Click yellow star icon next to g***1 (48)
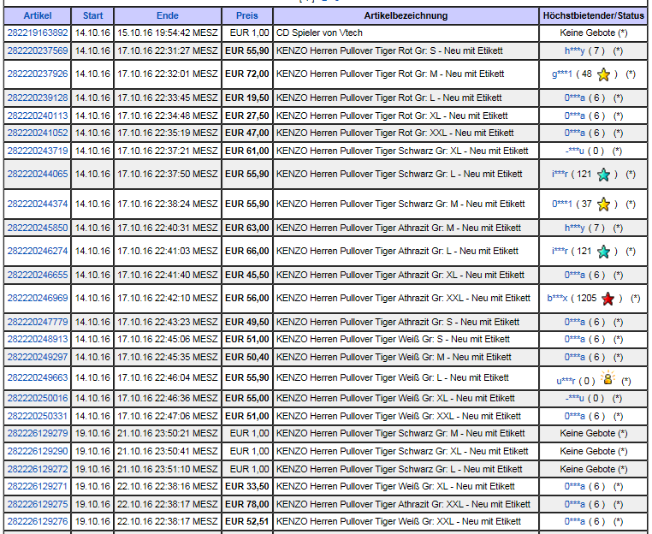 point(603,74)
